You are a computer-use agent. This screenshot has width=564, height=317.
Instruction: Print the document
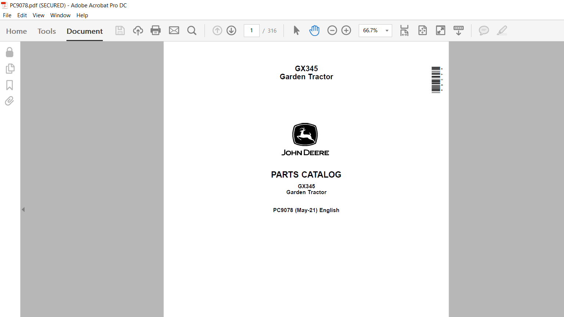tap(156, 30)
